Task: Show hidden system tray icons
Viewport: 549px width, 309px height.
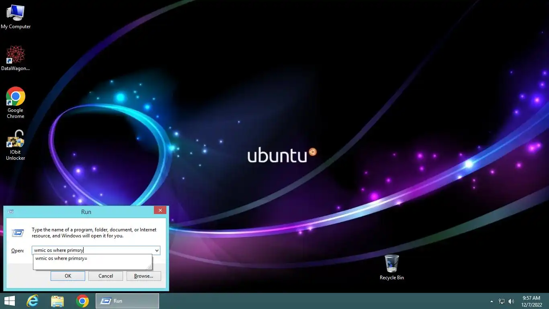Action: pyautogui.click(x=492, y=301)
